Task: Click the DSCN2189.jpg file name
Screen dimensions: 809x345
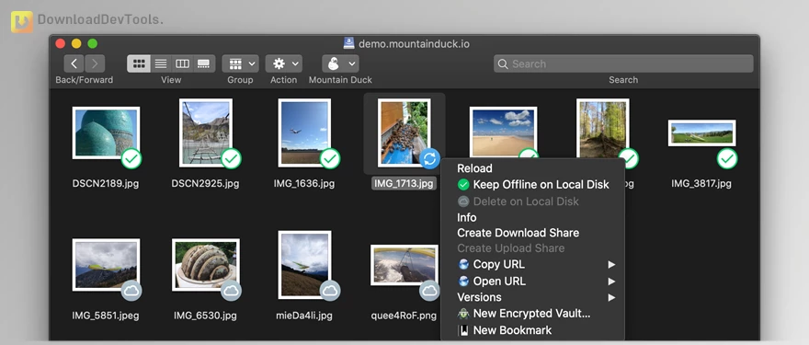Action: coord(106,183)
